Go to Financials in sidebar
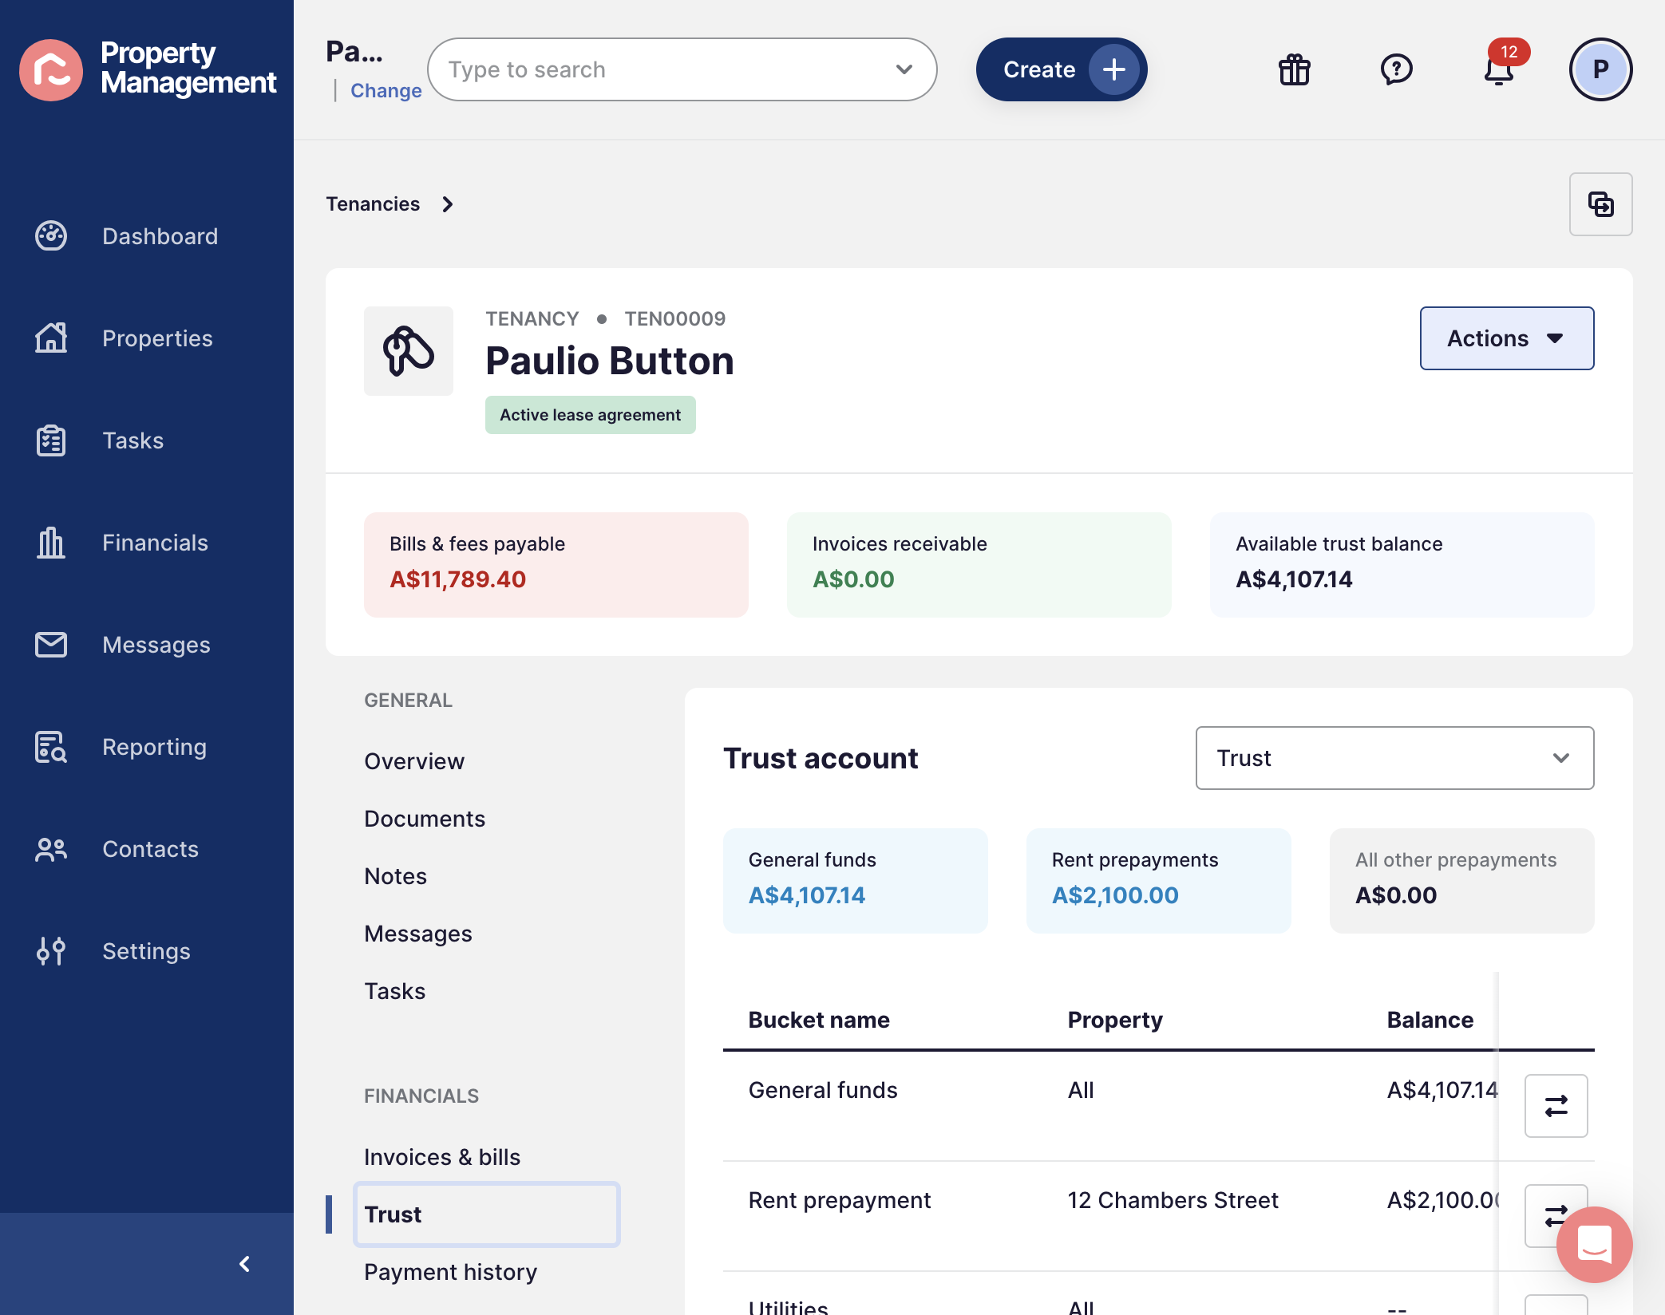1665x1315 pixels. point(155,543)
